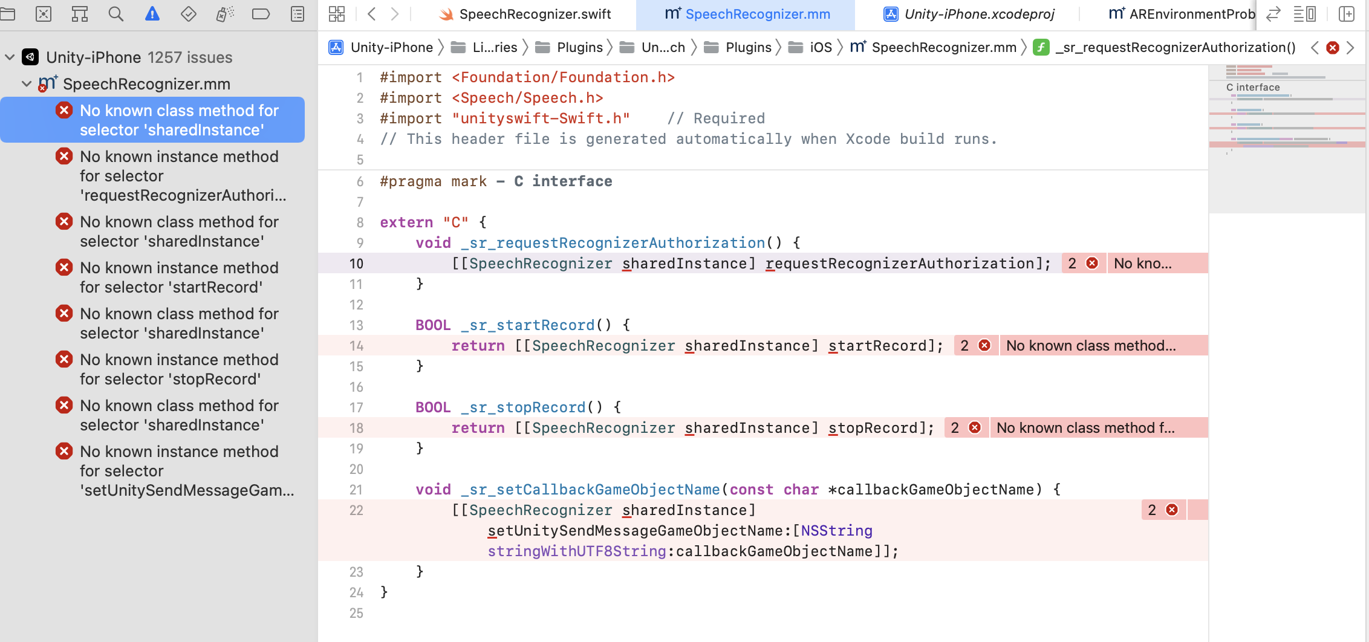Jump to the previous issue arrow

coord(1315,48)
